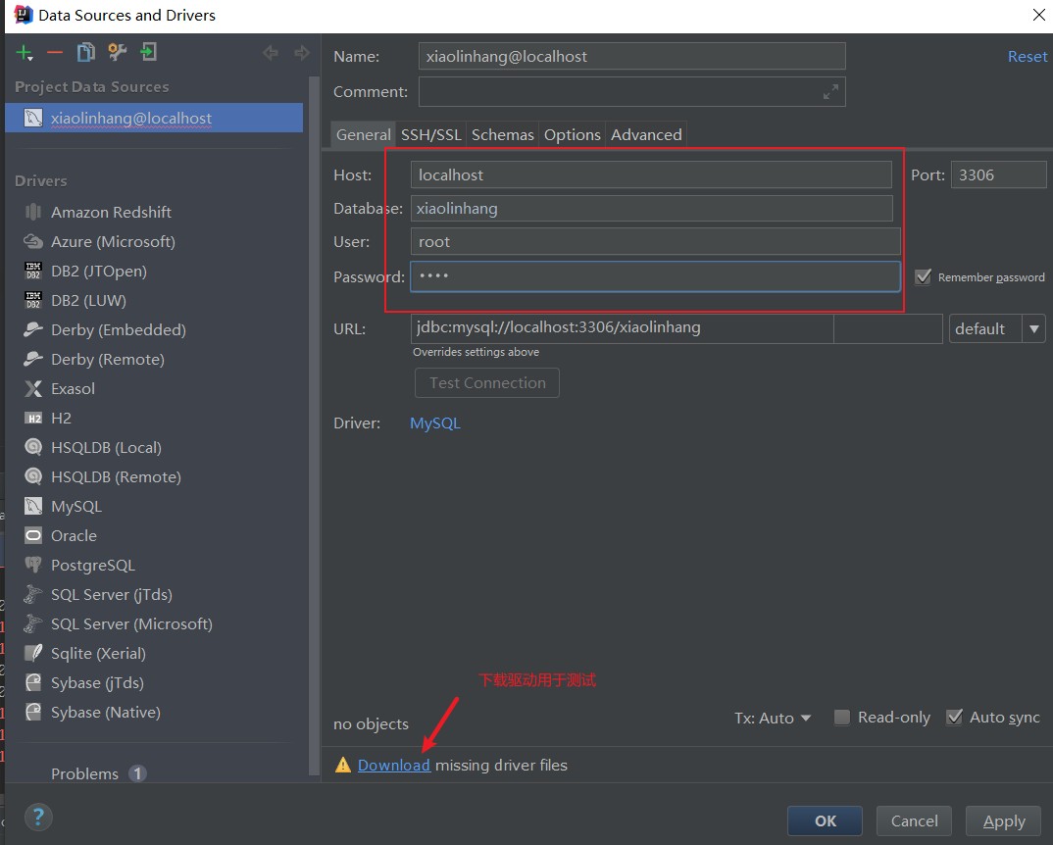Open the Options tab

click(x=573, y=135)
